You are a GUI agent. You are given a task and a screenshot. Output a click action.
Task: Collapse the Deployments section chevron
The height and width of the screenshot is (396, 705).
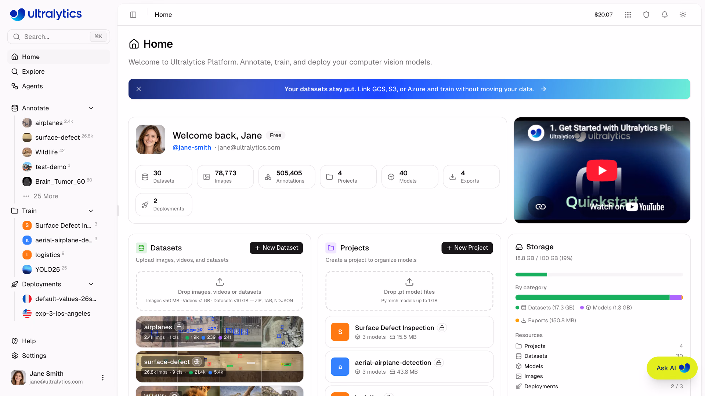[91, 284]
